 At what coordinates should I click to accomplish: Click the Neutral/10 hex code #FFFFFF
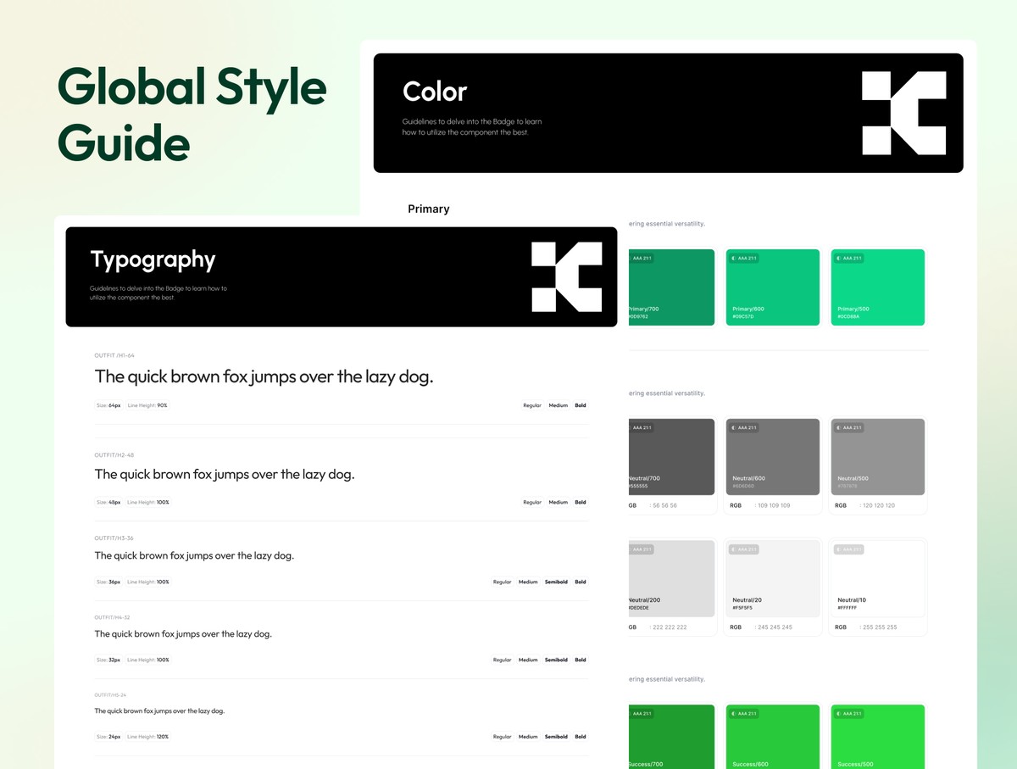(848, 608)
